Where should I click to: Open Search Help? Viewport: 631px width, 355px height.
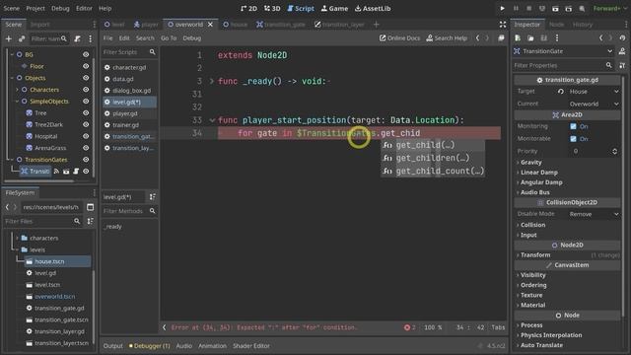pos(447,38)
